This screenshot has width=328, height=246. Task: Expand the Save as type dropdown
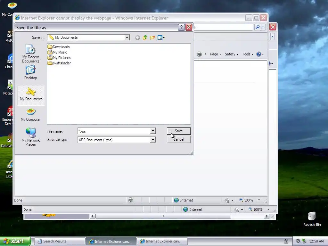(x=153, y=140)
